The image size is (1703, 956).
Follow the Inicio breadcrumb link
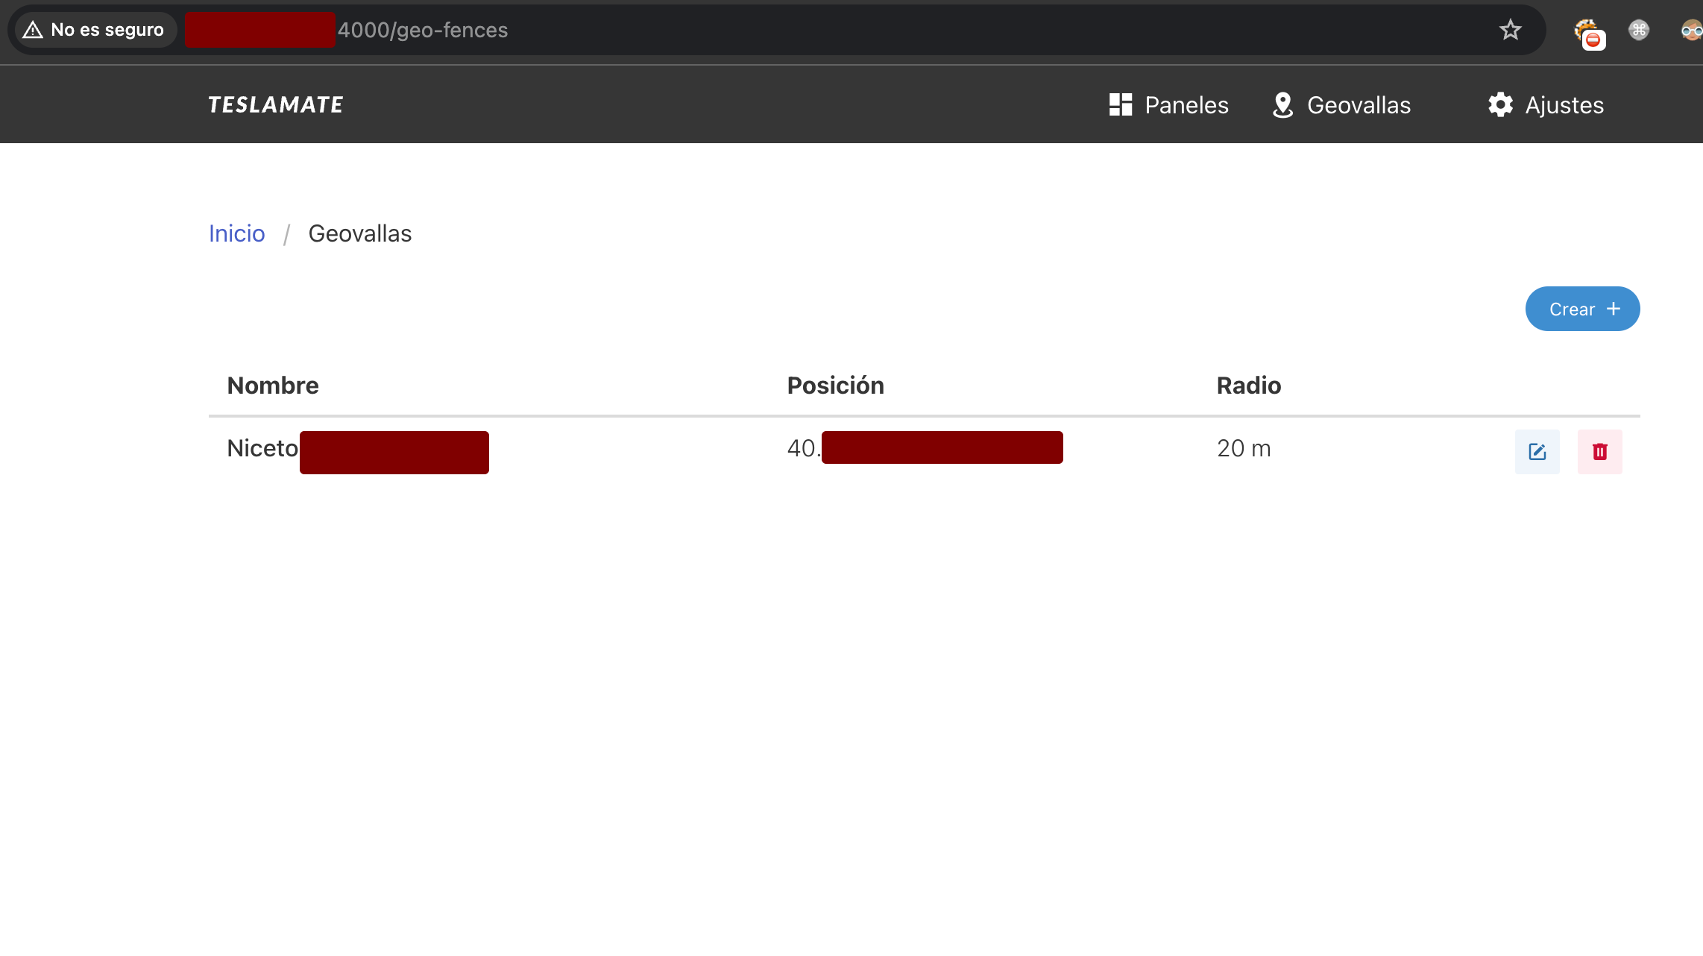pos(236,233)
